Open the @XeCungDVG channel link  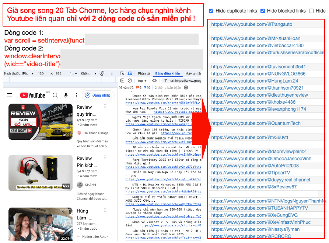254,215
